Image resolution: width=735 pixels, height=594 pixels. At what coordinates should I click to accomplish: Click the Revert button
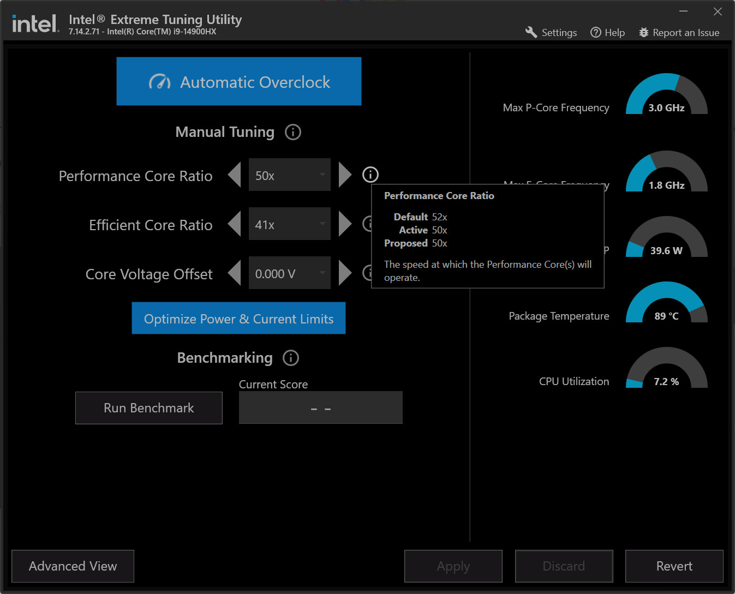[674, 566]
